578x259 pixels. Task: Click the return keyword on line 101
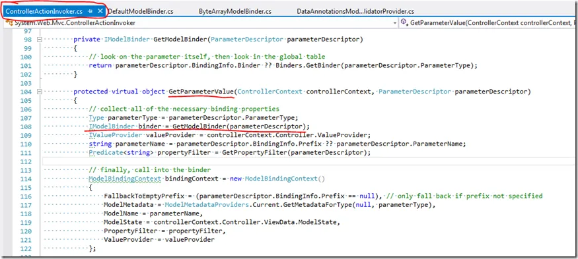pos(100,66)
